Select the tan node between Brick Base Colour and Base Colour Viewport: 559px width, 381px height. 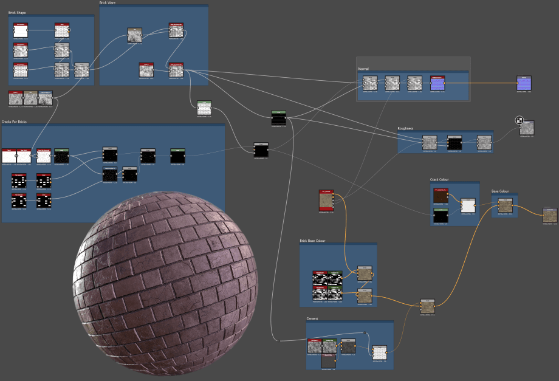(x=427, y=306)
